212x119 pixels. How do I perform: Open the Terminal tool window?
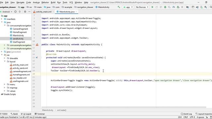40,114
